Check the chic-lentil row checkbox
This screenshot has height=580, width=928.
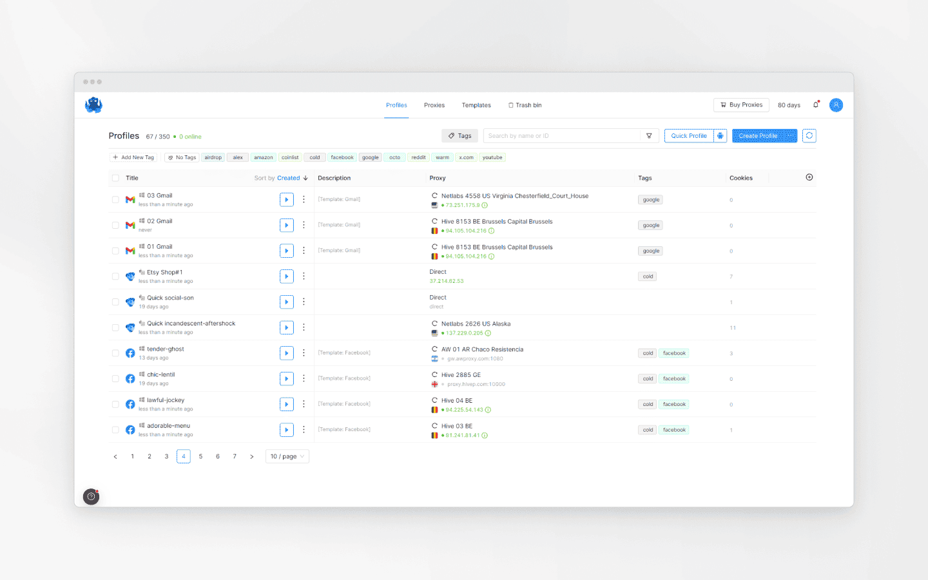[115, 378]
